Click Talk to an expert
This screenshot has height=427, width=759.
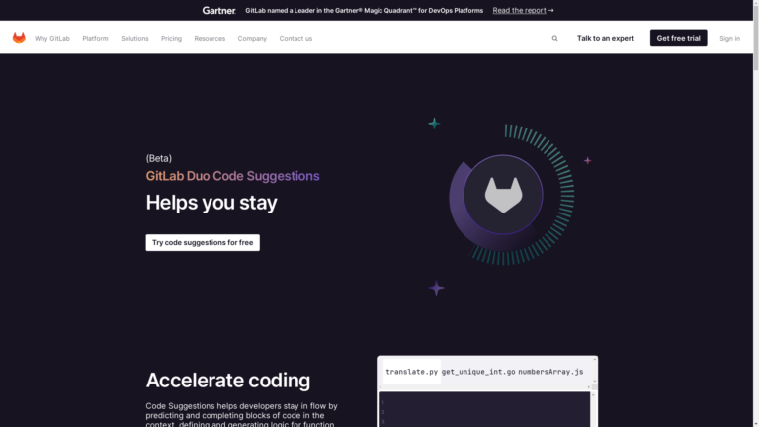pos(606,38)
